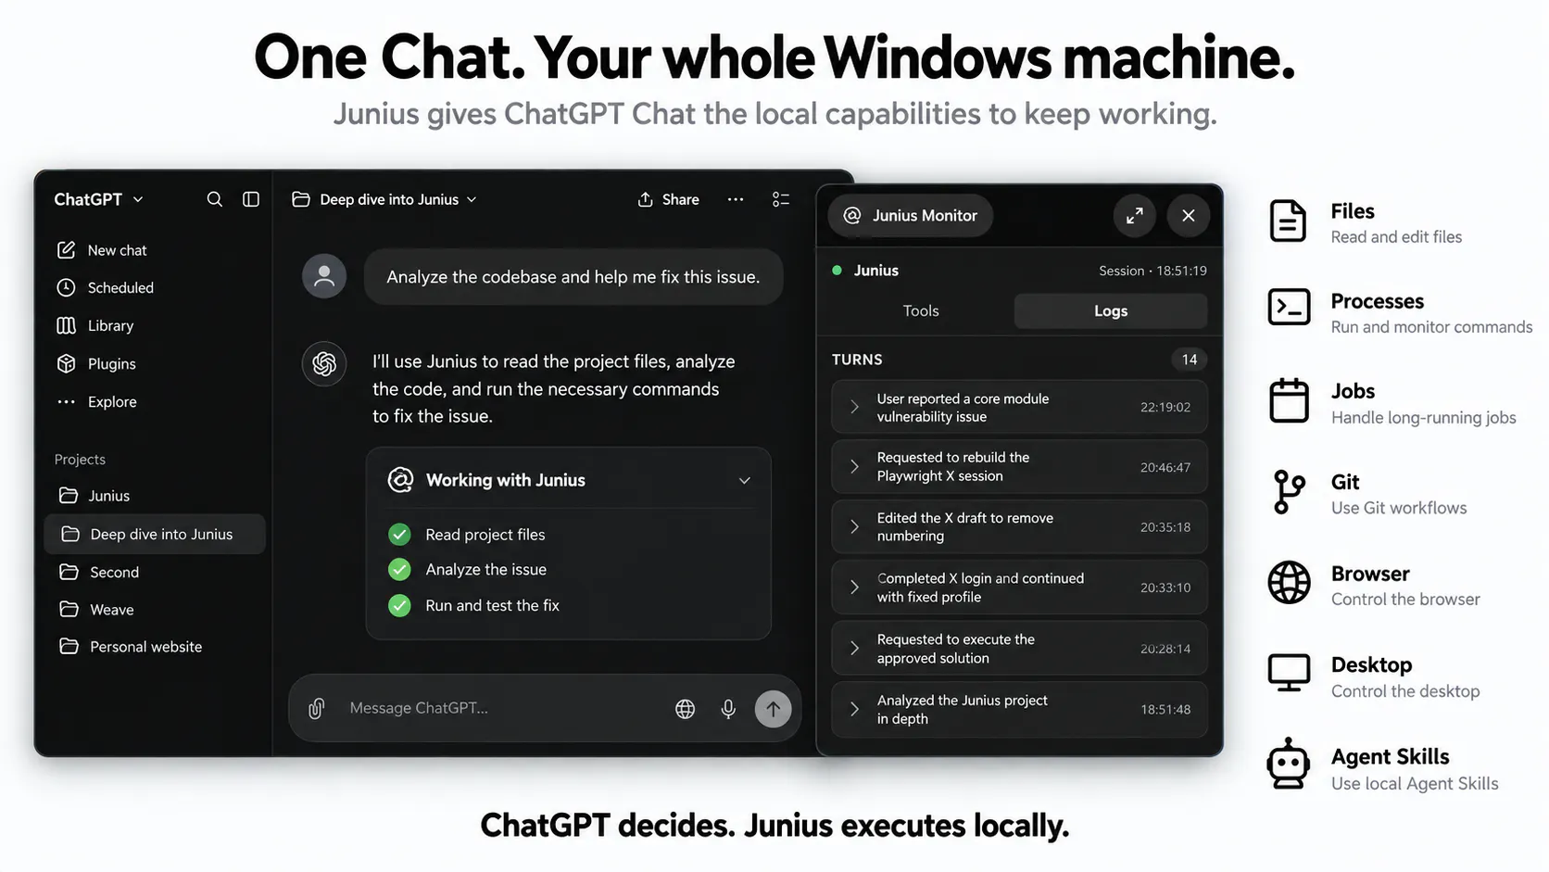Click the Share button
This screenshot has width=1549, height=872.
(668, 199)
